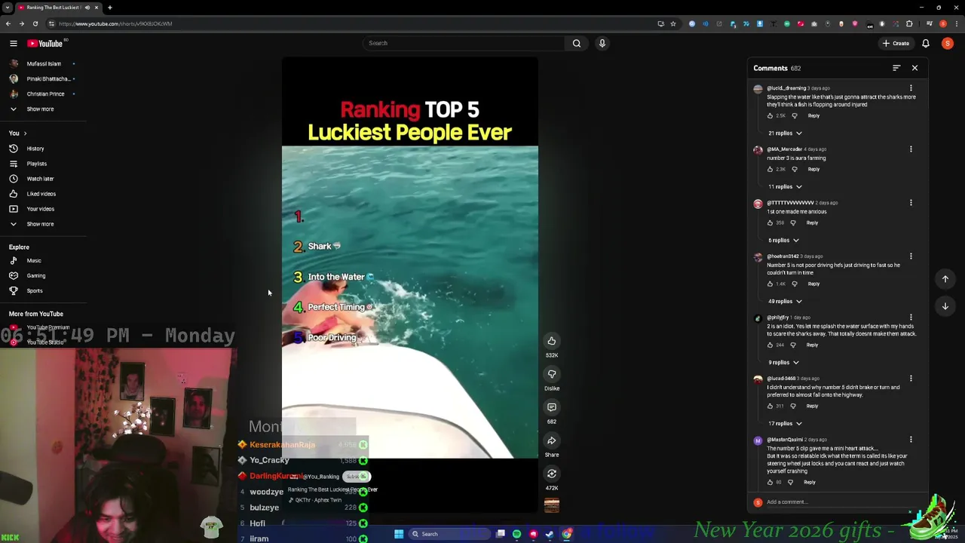The width and height of the screenshot is (965, 543).
Task: Show more items under the You section
Action: coord(40,224)
